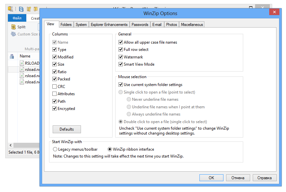Open the Photos tab

171,25
